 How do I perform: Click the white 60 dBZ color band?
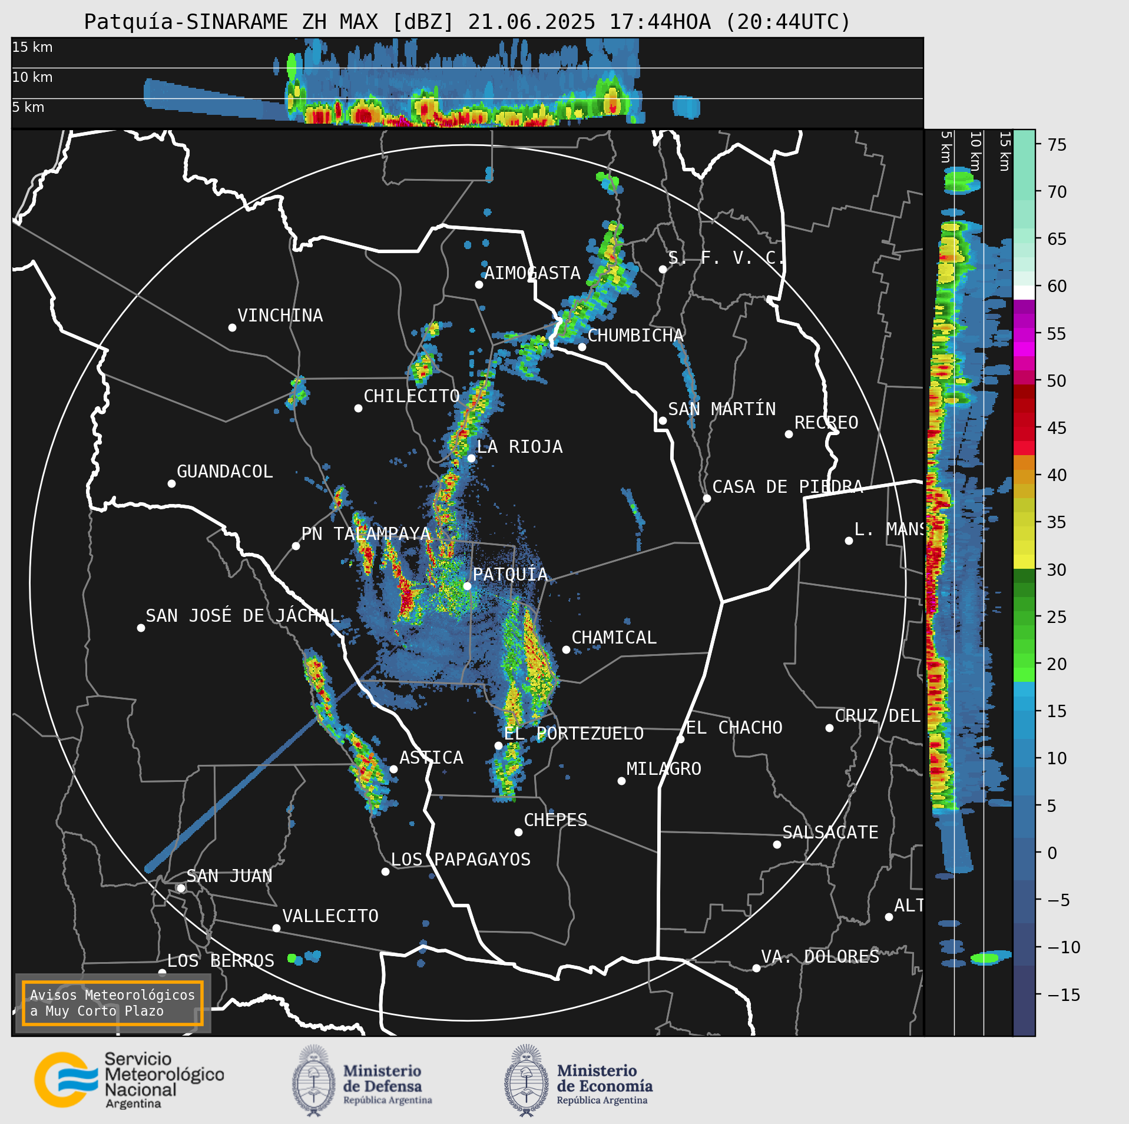tap(1024, 293)
